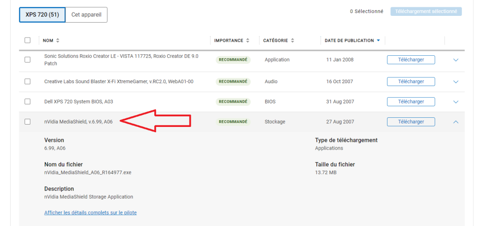
Task: Sort by name using NOM sort arrows
Action: click(58, 40)
